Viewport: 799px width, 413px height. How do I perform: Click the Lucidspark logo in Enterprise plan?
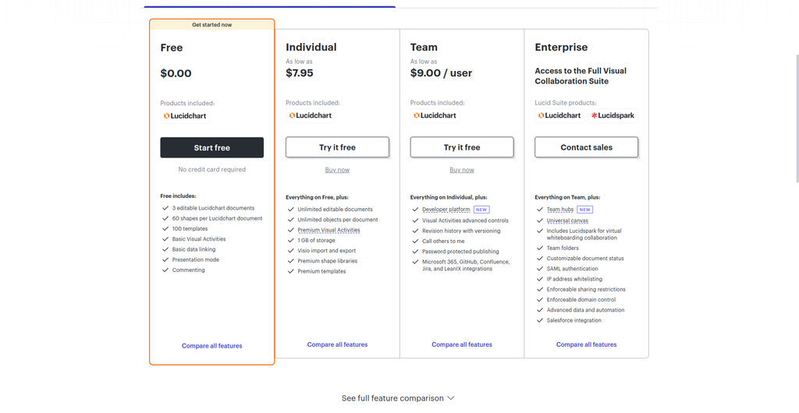[x=613, y=115]
